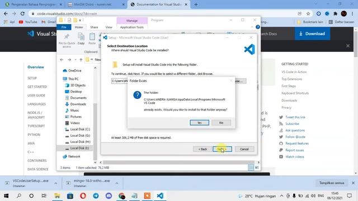Open taskbar search icon
The image size is (358, 201).
coord(19,196)
